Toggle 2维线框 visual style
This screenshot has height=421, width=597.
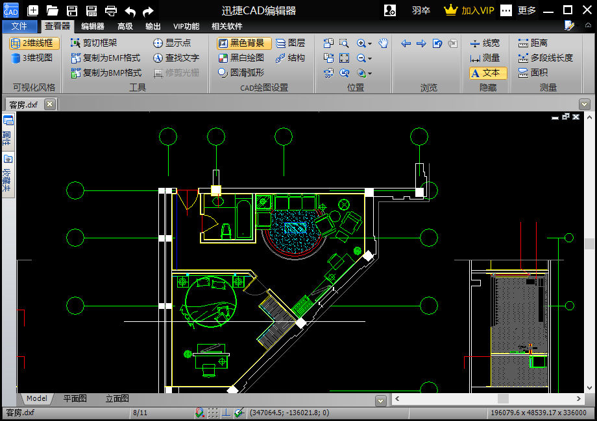34,43
